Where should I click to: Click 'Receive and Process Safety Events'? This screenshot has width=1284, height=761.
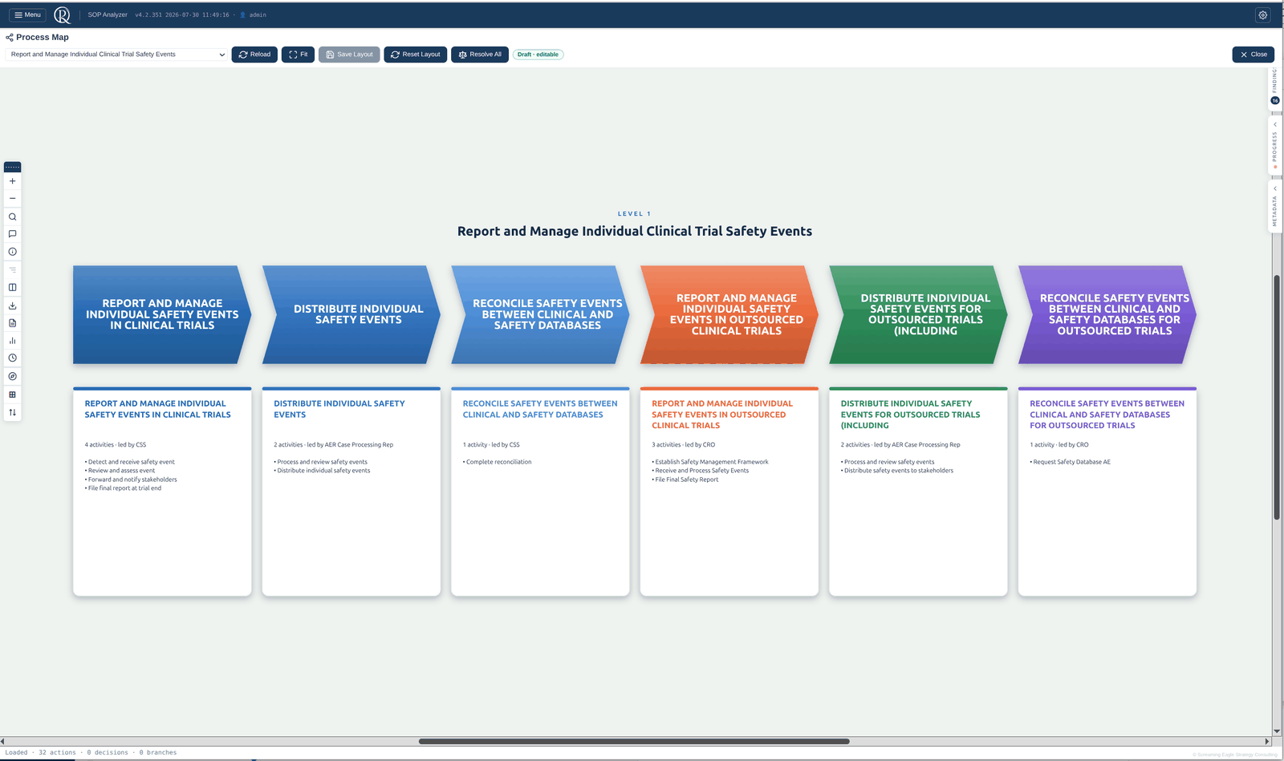[x=701, y=471]
